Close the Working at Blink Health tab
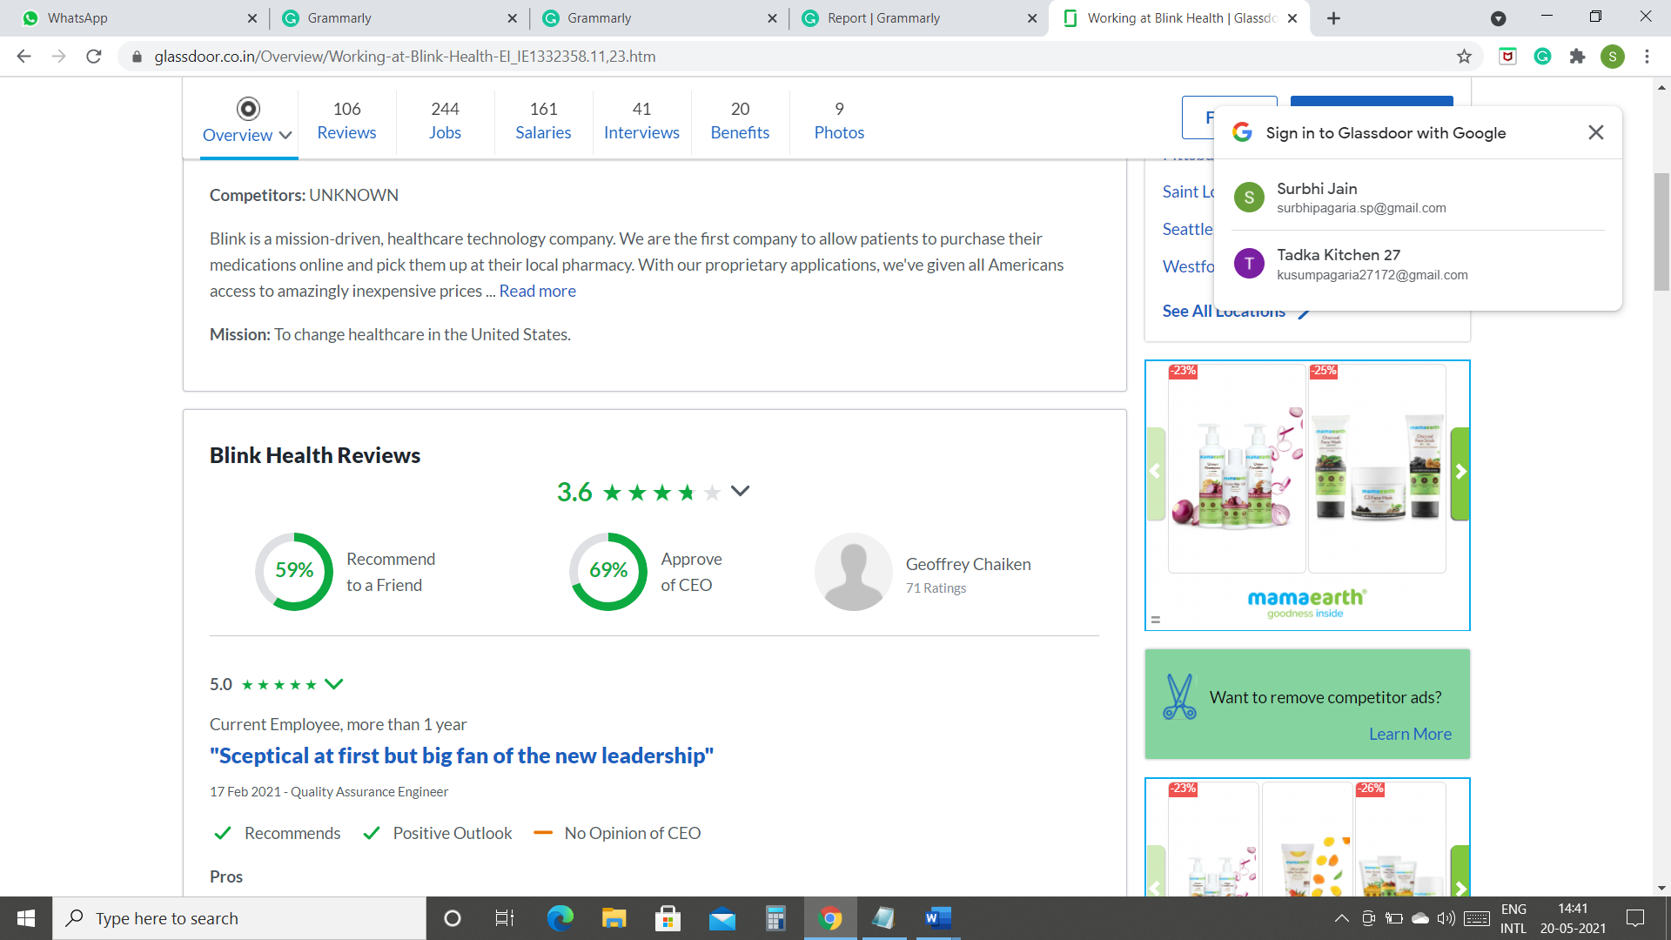Image resolution: width=1671 pixels, height=940 pixels. tap(1292, 18)
